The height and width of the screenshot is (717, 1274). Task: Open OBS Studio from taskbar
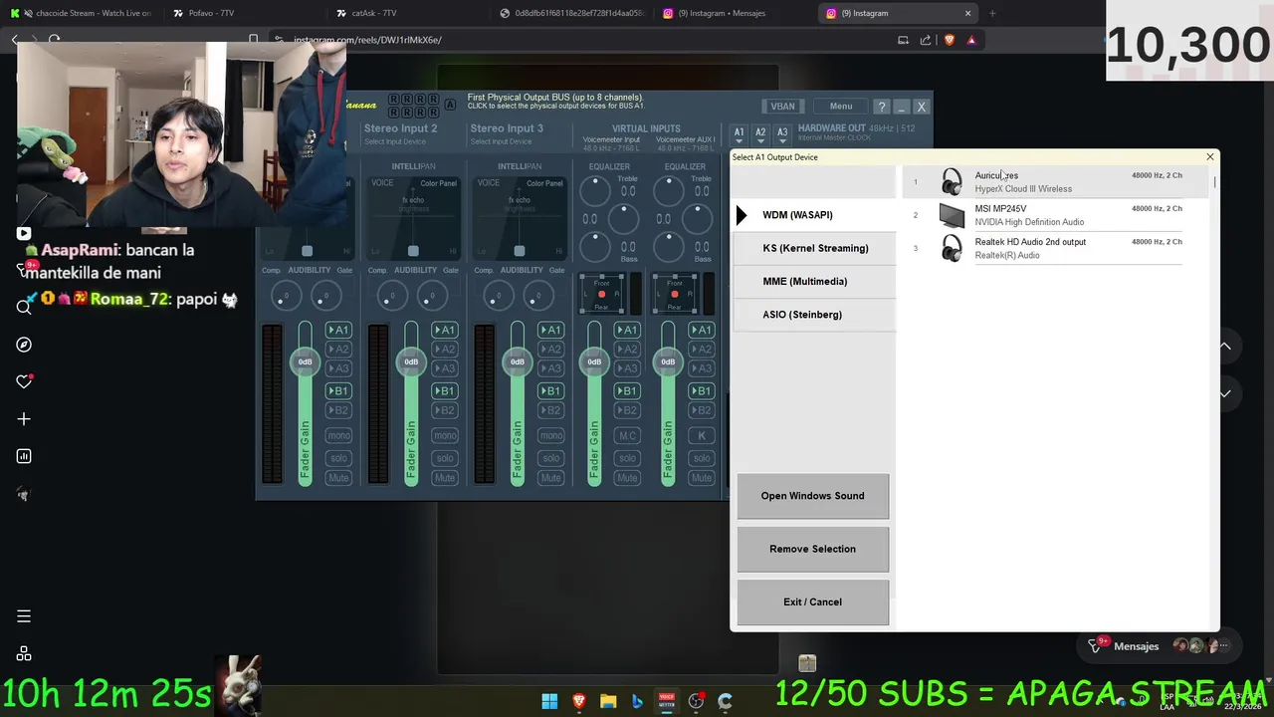(696, 701)
